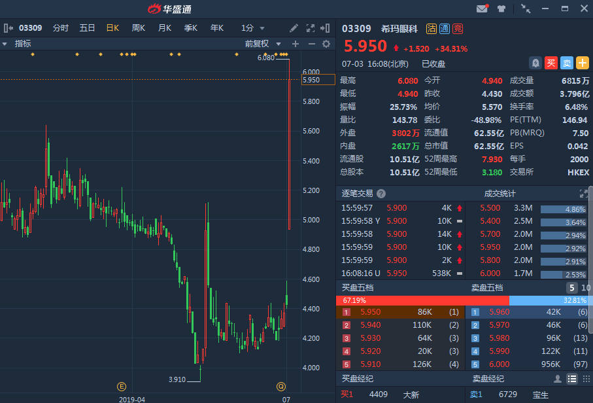Click the 成交统计 header
593x403 pixels.
point(500,194)
